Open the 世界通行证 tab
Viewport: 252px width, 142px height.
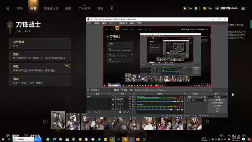(51, 9)
